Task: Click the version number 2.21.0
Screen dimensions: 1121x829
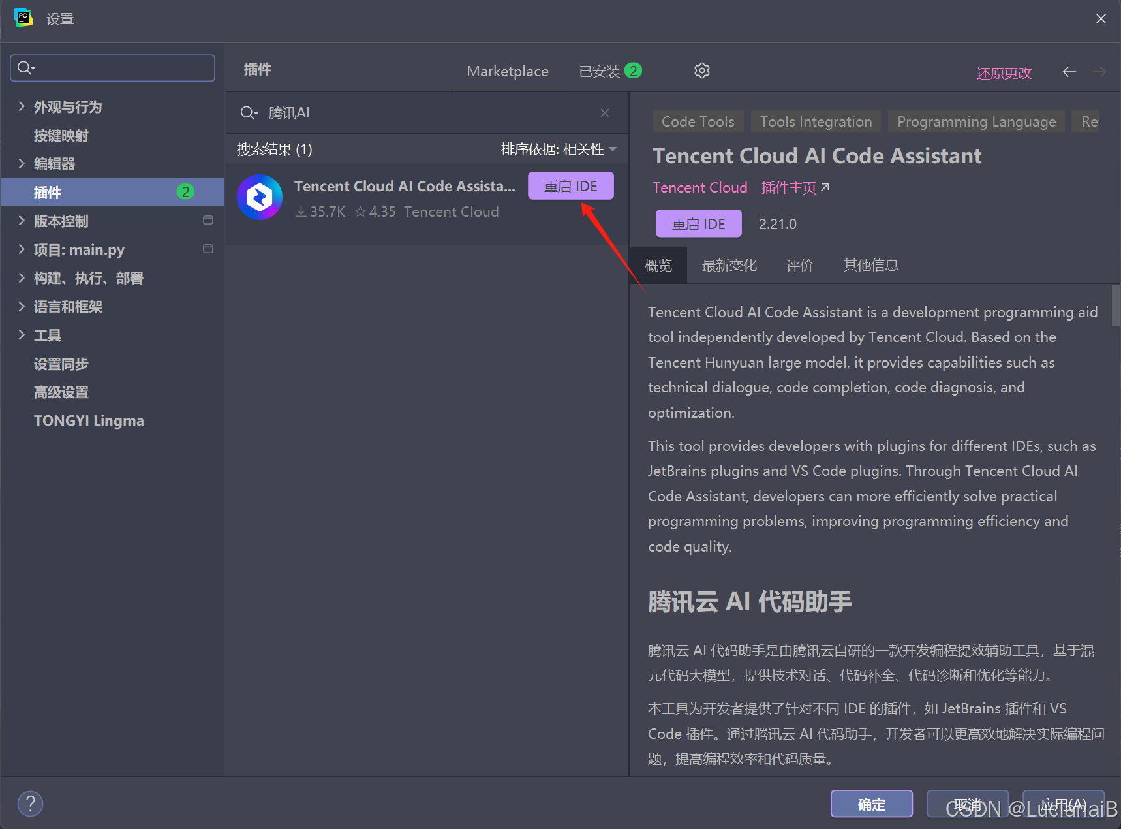Action: [778, 224]
